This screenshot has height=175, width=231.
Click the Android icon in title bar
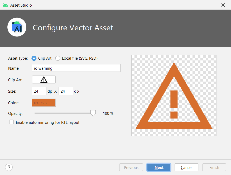click(x=5, y=5)
